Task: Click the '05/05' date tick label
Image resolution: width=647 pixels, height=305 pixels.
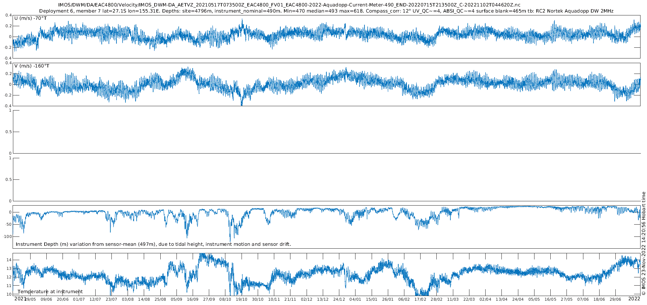Action: (534, 299)
